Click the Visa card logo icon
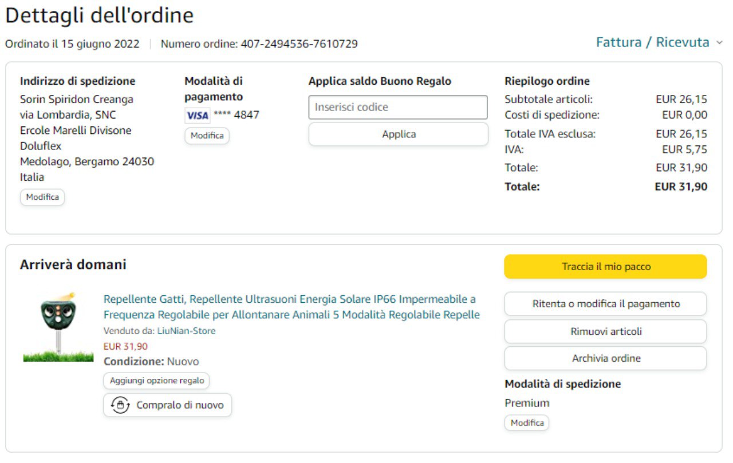The height and width of the screenshot is (463, 733). coord(198,115)
